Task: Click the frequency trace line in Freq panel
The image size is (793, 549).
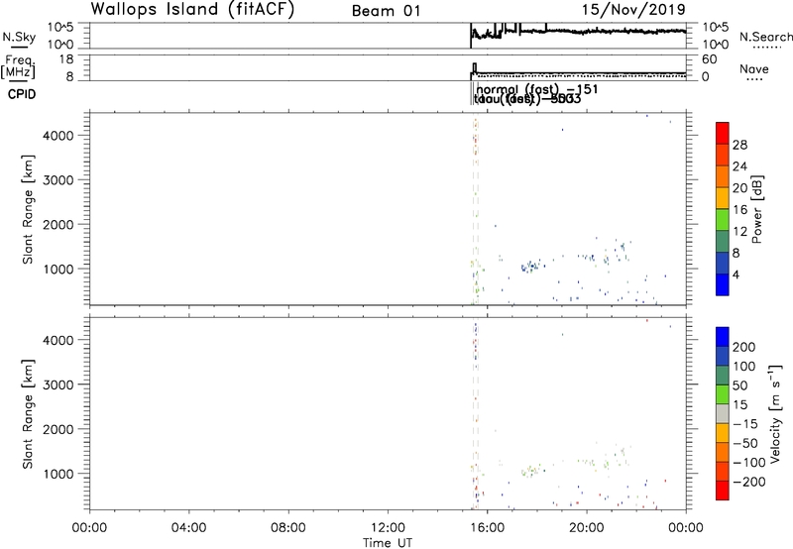Action: (x=578, y=73)
